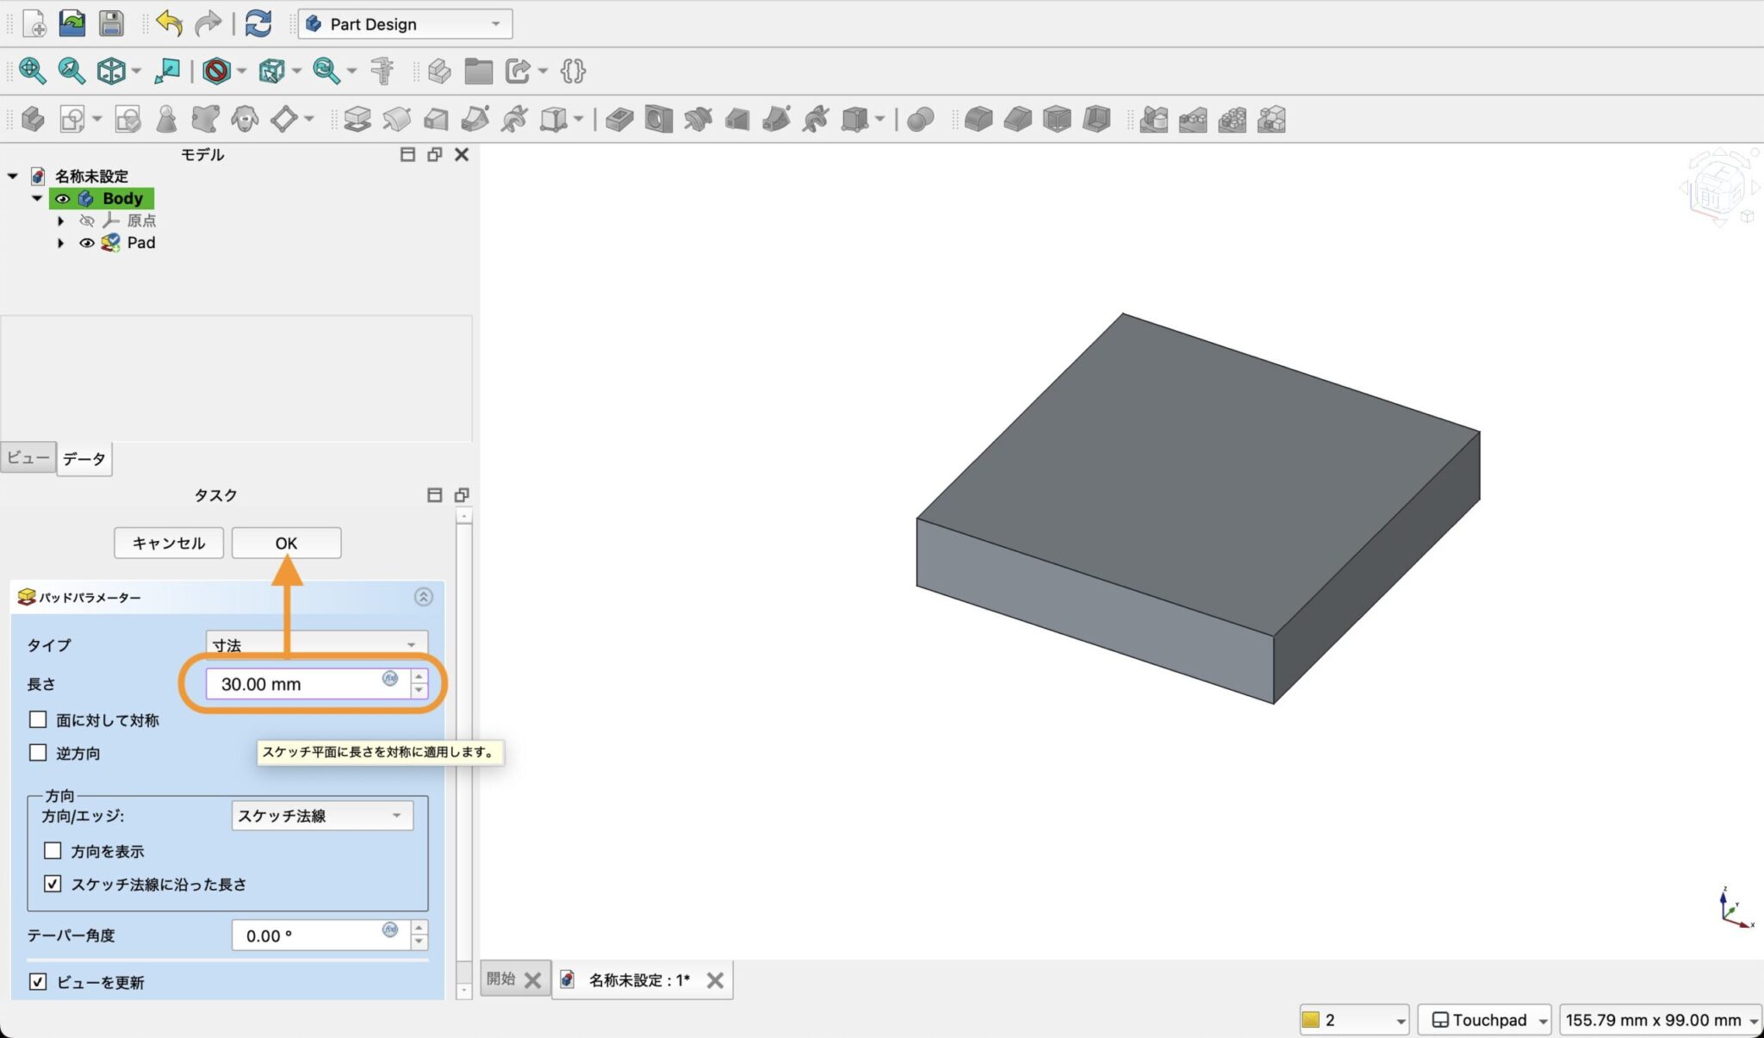Click the 長さ input field
The width and height of the screenshot is (1764, 1038).
click(x=307, y=684)
